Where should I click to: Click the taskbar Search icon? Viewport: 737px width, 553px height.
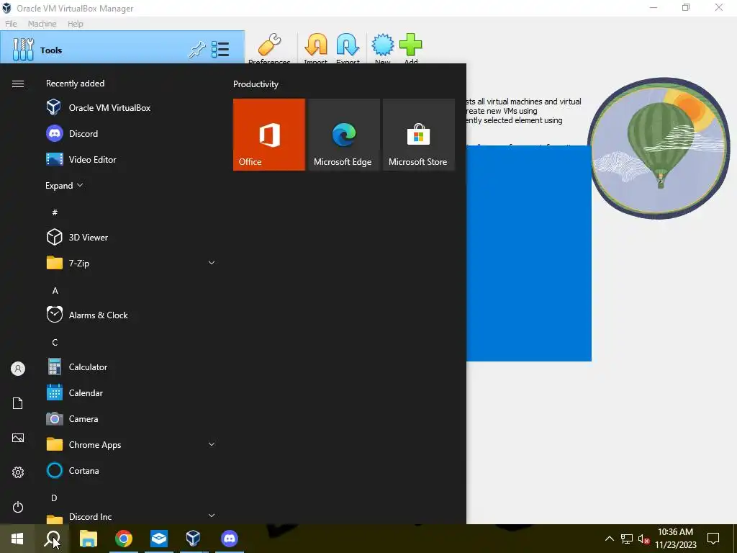pos(53,539)
